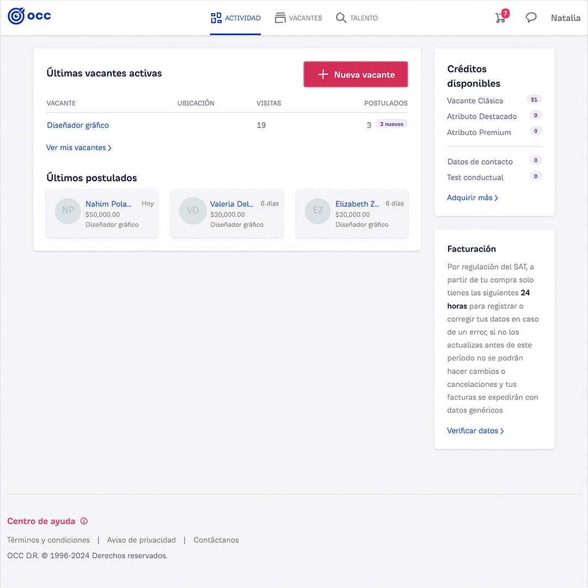Image resolution: width=588 pixels, height=588 pixels.
Task: Click the EZ avatar of Elizabeth
Action: pyautogui.click(x=318, y=211)
